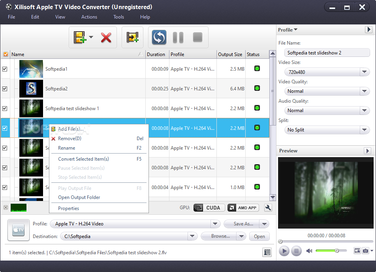Click the Add File(s) filmstrip toolbar icon
376x272 pixels.
point(80,38)
